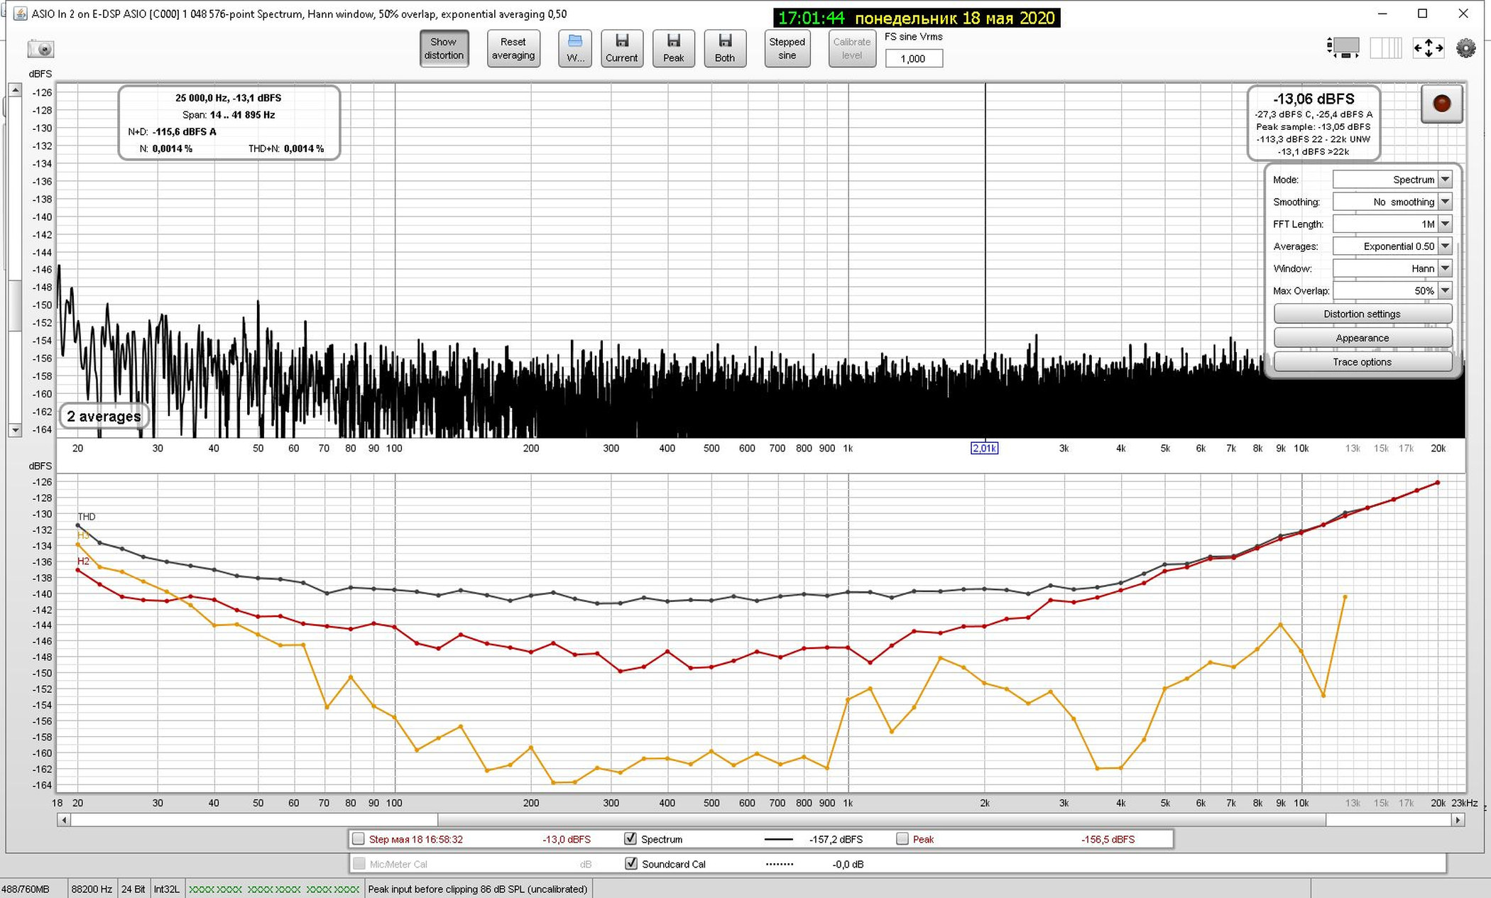Click the green XXXX input level indicator
Image resolution: width=1491 pixels, height=898 pixels.
coord(274,889)
